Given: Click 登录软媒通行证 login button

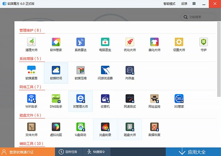Looking at the screenshot, I should coord(27,152).
